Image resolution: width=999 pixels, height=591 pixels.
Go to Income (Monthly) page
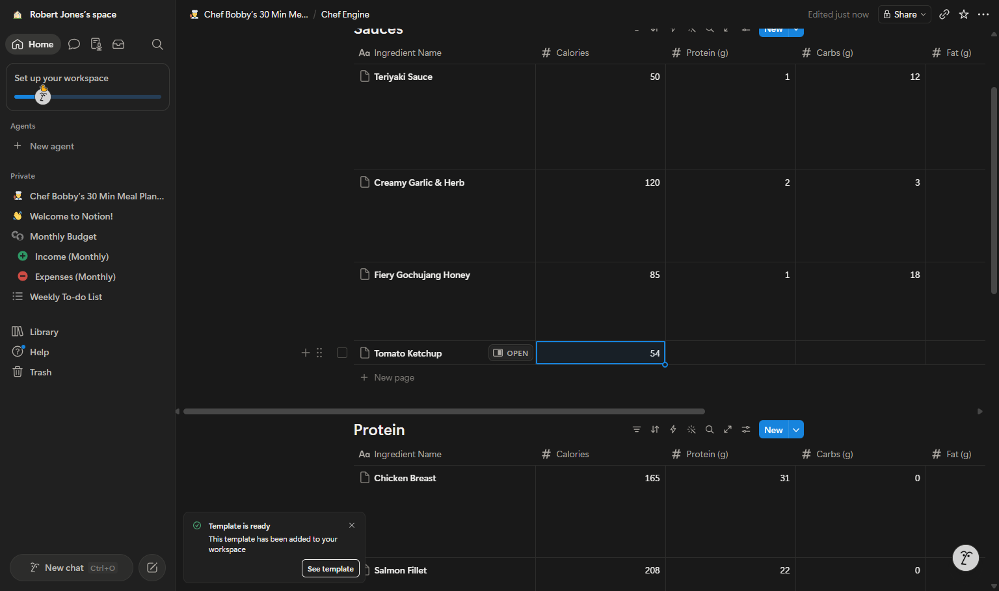tap(88, 257)
